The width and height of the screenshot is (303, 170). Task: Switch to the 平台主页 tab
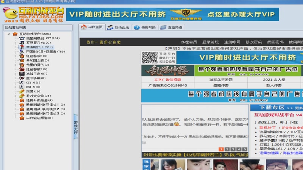tap(92, 27)
